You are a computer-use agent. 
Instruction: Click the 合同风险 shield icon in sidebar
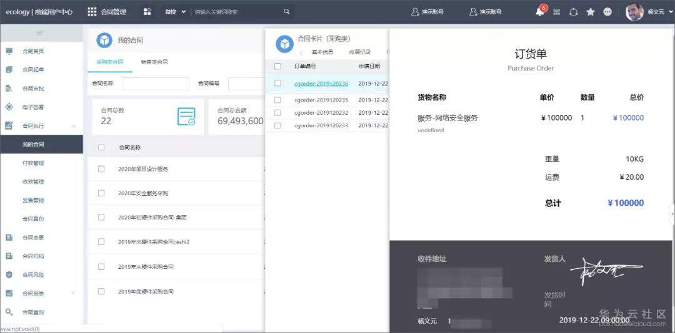9,274
